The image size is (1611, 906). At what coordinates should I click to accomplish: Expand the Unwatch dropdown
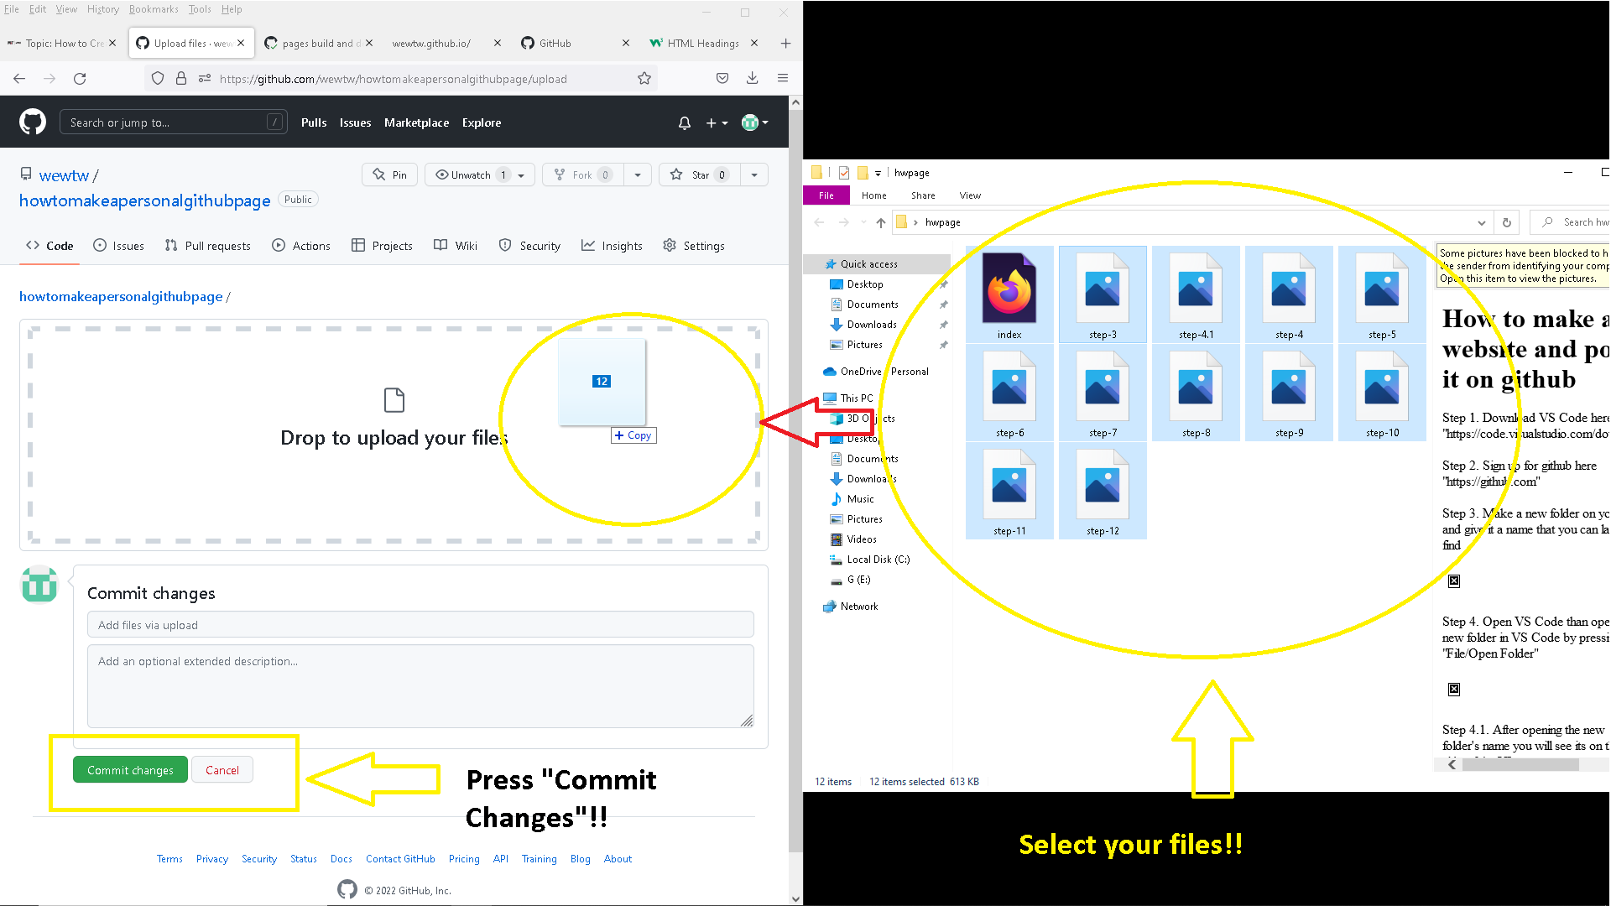(480, 175)
